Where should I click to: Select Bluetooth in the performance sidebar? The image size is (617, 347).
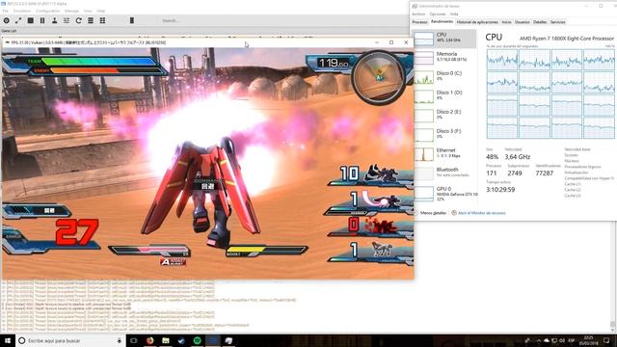(444, 173)
